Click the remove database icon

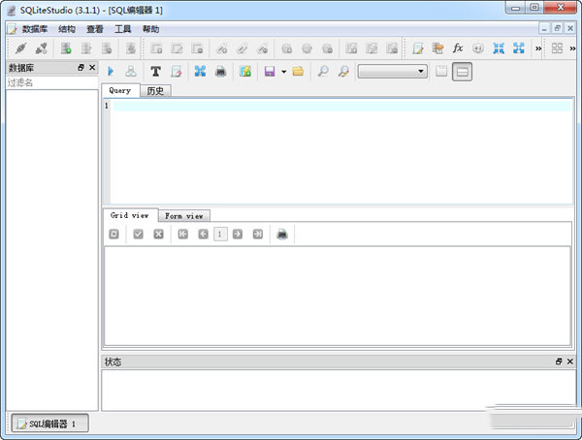[x=107, y=48]
